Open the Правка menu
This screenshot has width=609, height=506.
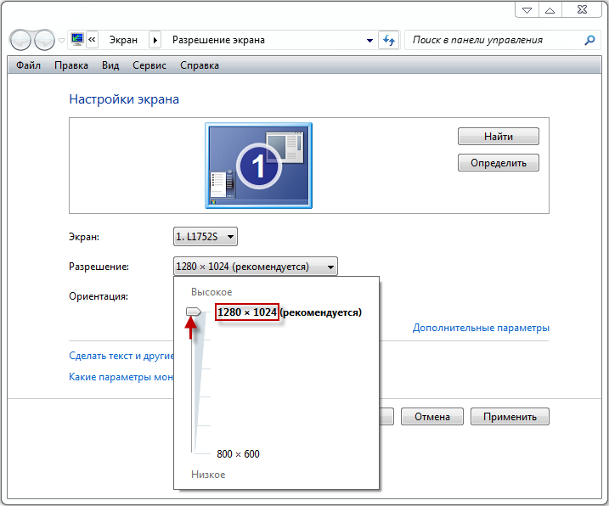pyautogui.click(x=71, y=65)
